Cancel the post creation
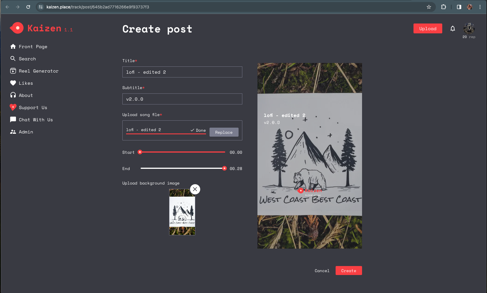This screenshot has height=293, width=487. tap(322, 271)
